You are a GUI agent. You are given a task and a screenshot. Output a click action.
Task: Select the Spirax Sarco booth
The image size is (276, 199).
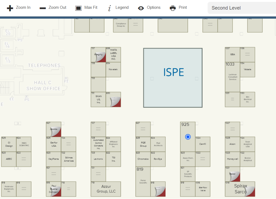(x=240, y=189)
